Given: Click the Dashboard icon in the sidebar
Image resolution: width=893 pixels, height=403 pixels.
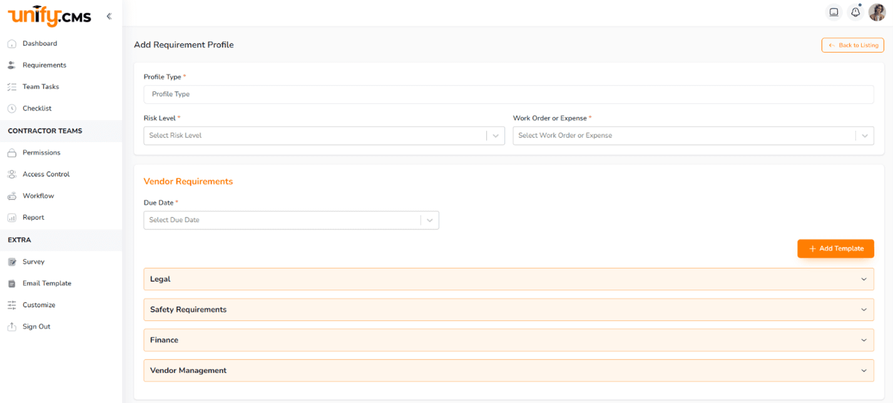Looking at the screenshot, I should coord(11,44).
